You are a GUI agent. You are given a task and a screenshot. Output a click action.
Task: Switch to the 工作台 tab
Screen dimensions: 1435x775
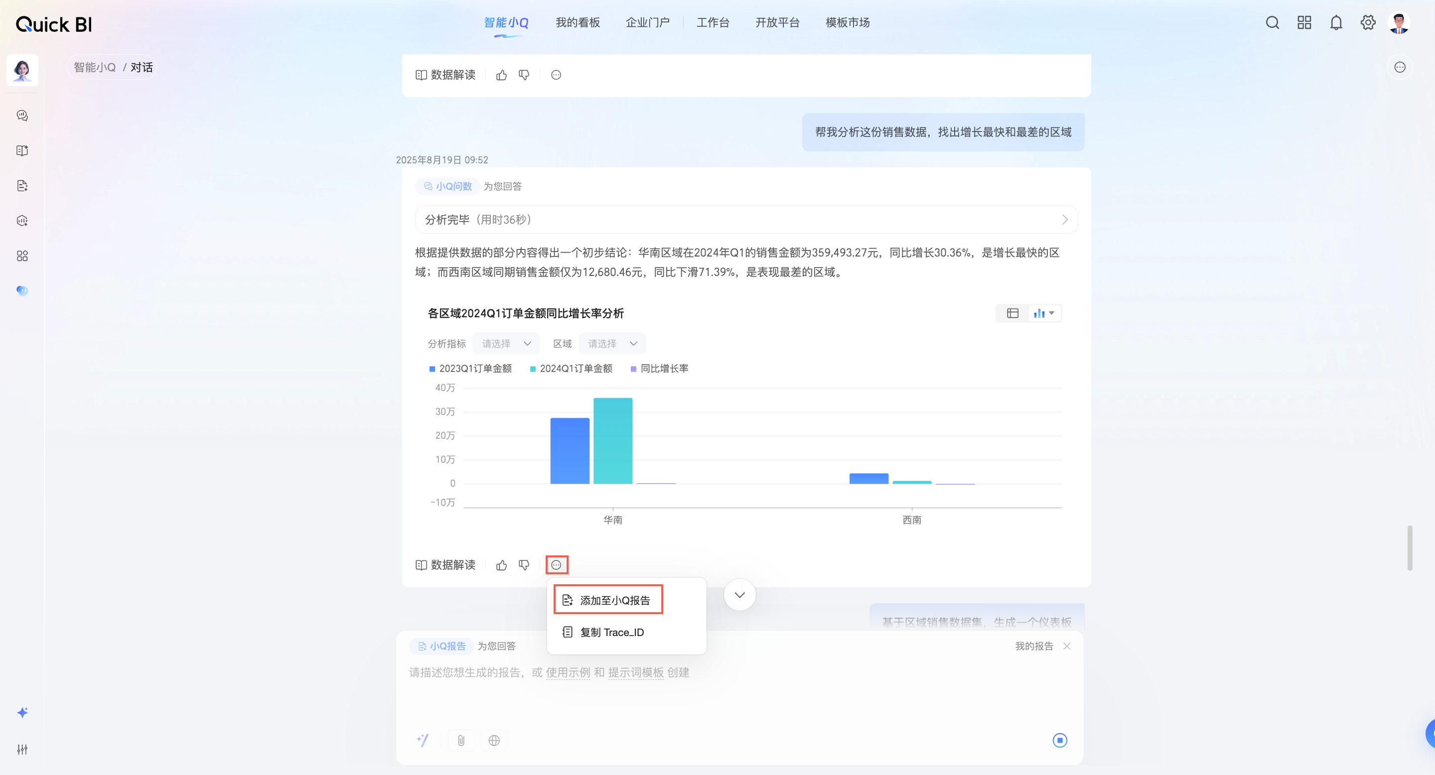(713, 23)
